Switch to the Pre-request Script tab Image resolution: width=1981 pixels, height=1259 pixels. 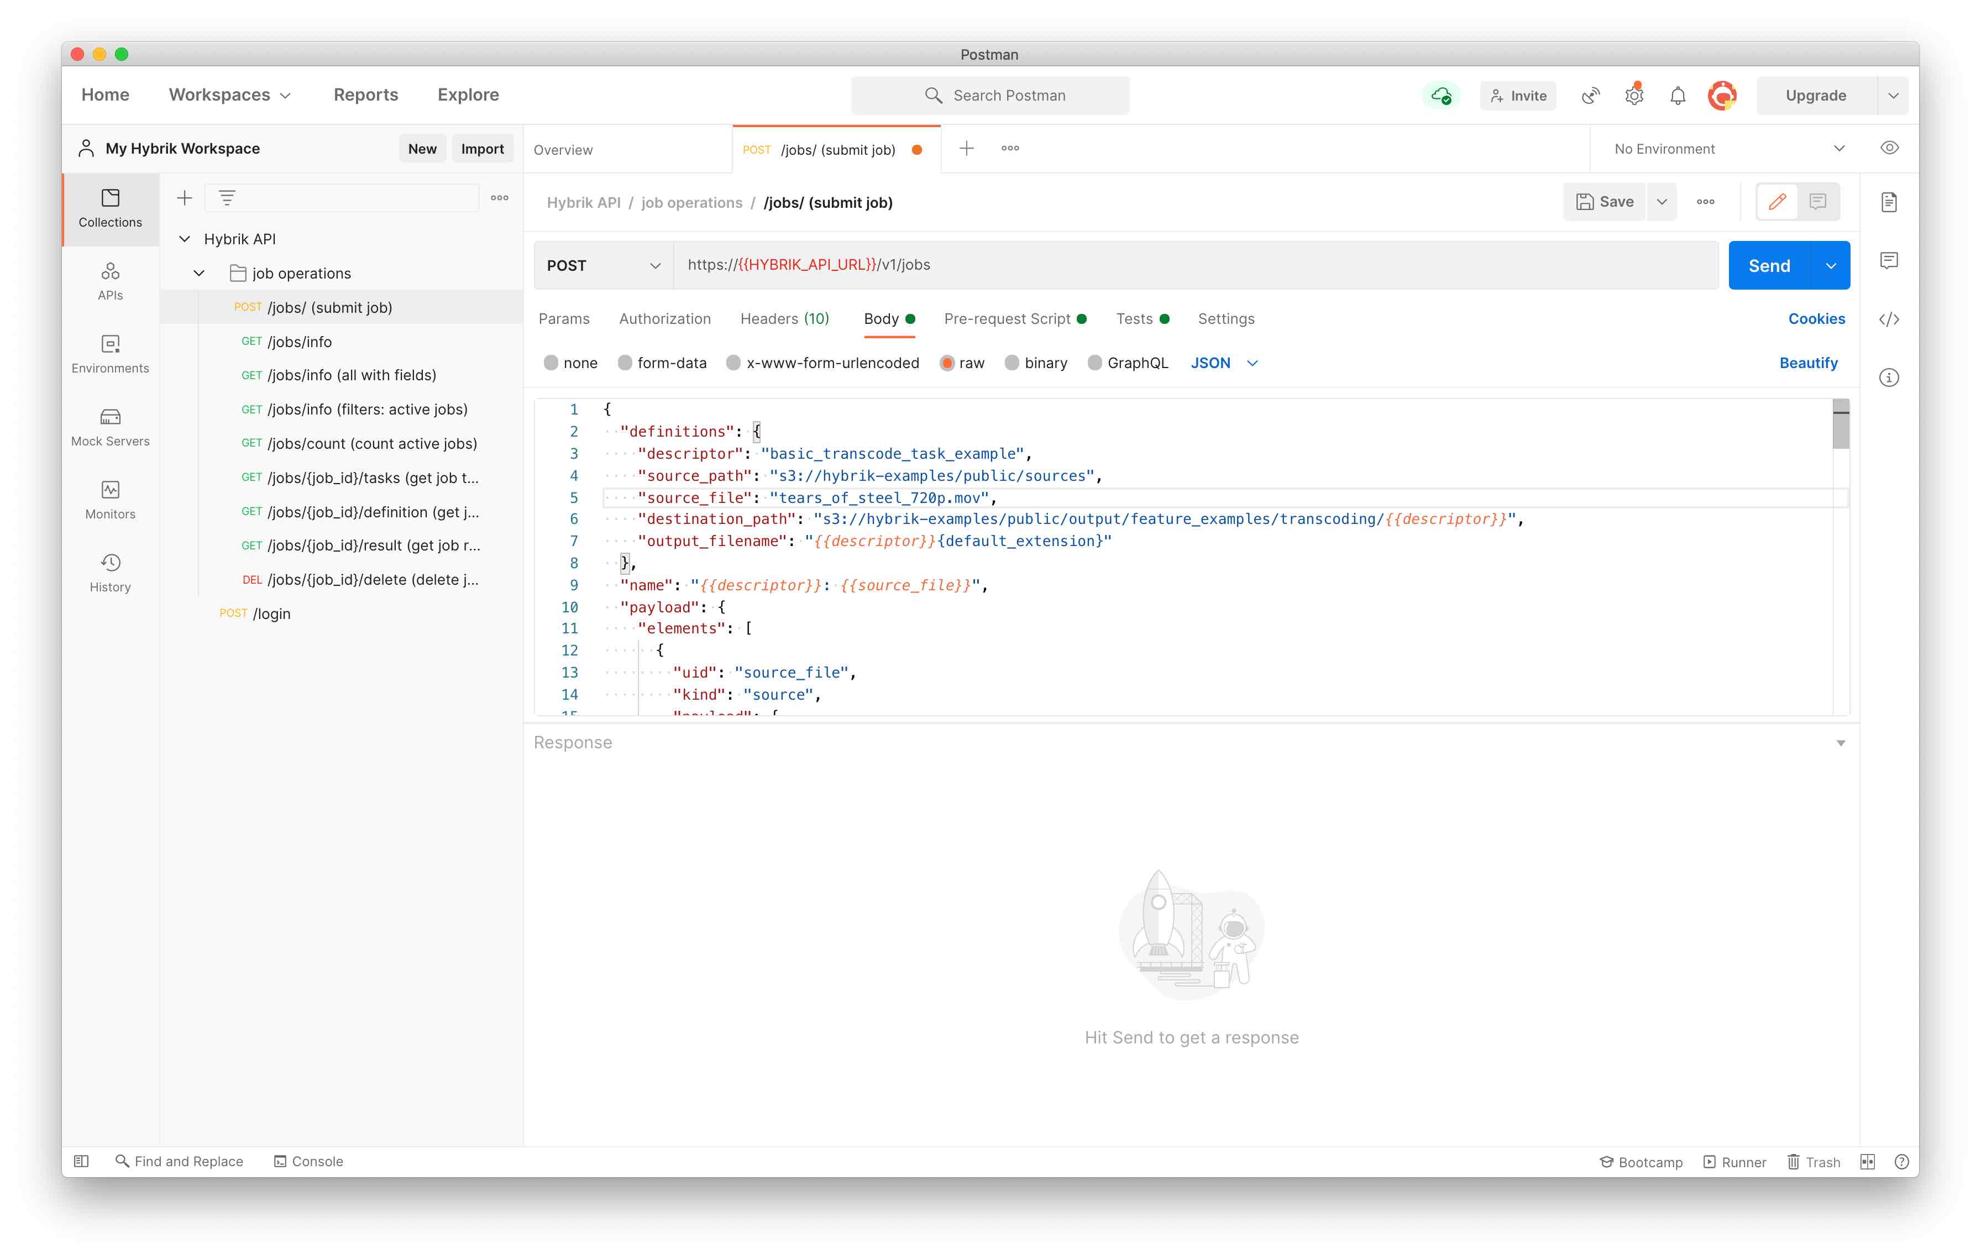point(1015,318)
